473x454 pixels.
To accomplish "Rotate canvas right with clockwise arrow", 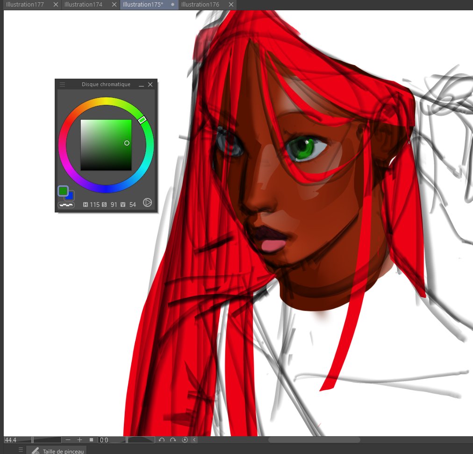I will (x=173, y=440).
